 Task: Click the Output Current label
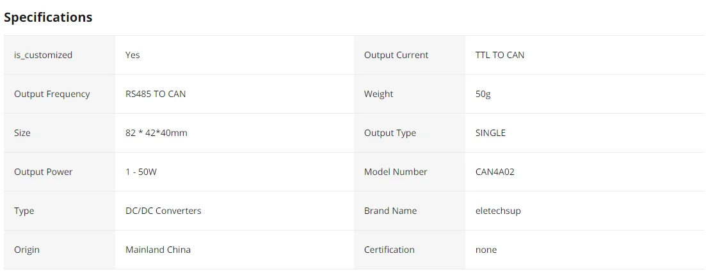point(396,55)
